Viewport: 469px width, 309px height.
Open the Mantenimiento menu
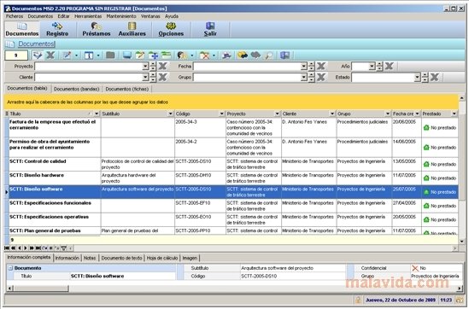(x=121, y=16)
